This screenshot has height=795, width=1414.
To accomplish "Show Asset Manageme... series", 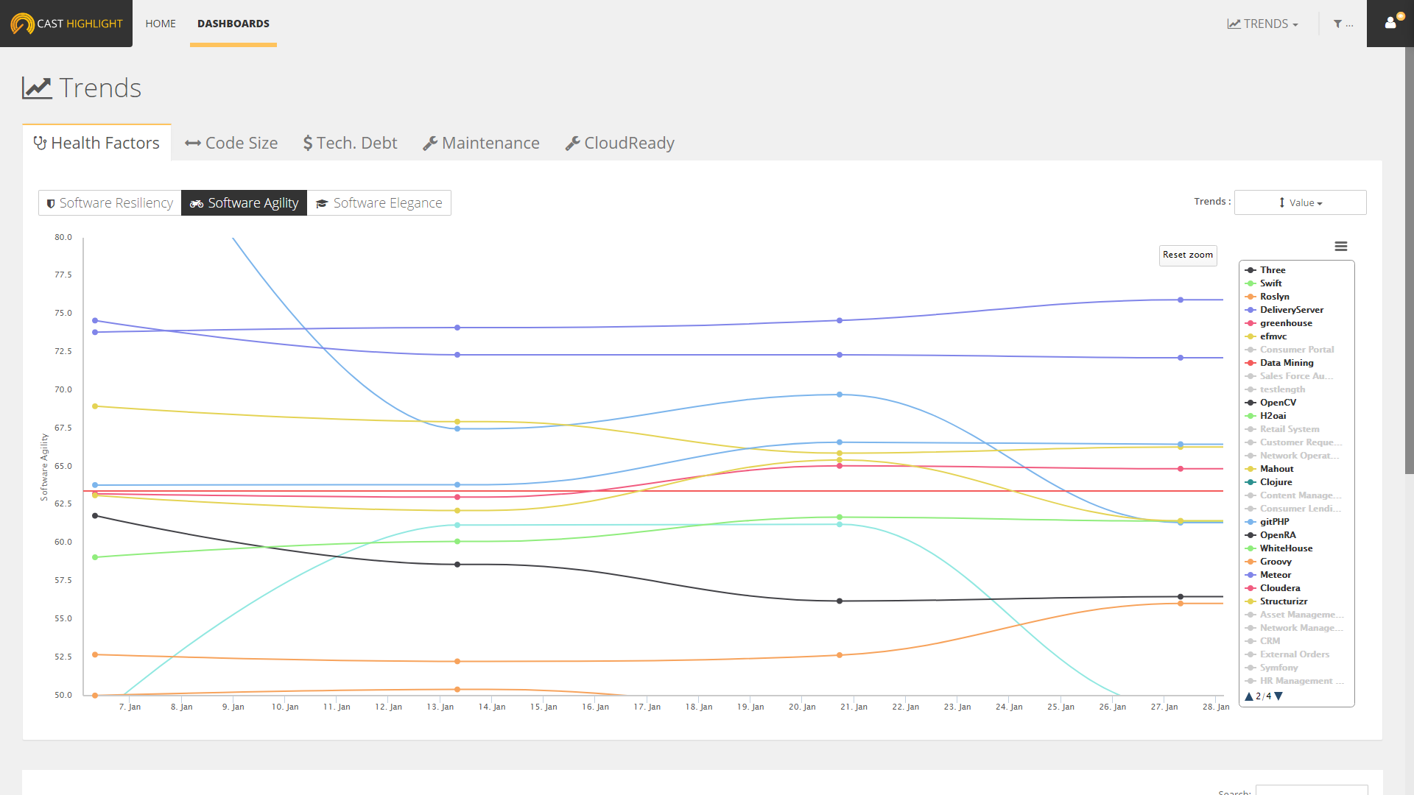I will (1295, 615).
